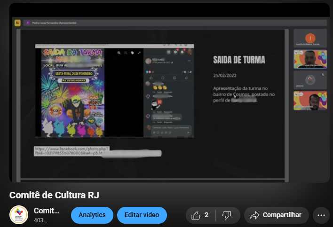The image size is (333, 227).
Task: Open the Comit... channel name link
Action: click(x=47, y=211)
